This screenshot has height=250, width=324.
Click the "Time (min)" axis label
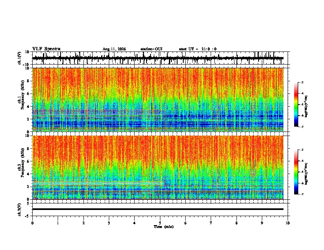tap(164, 227)
